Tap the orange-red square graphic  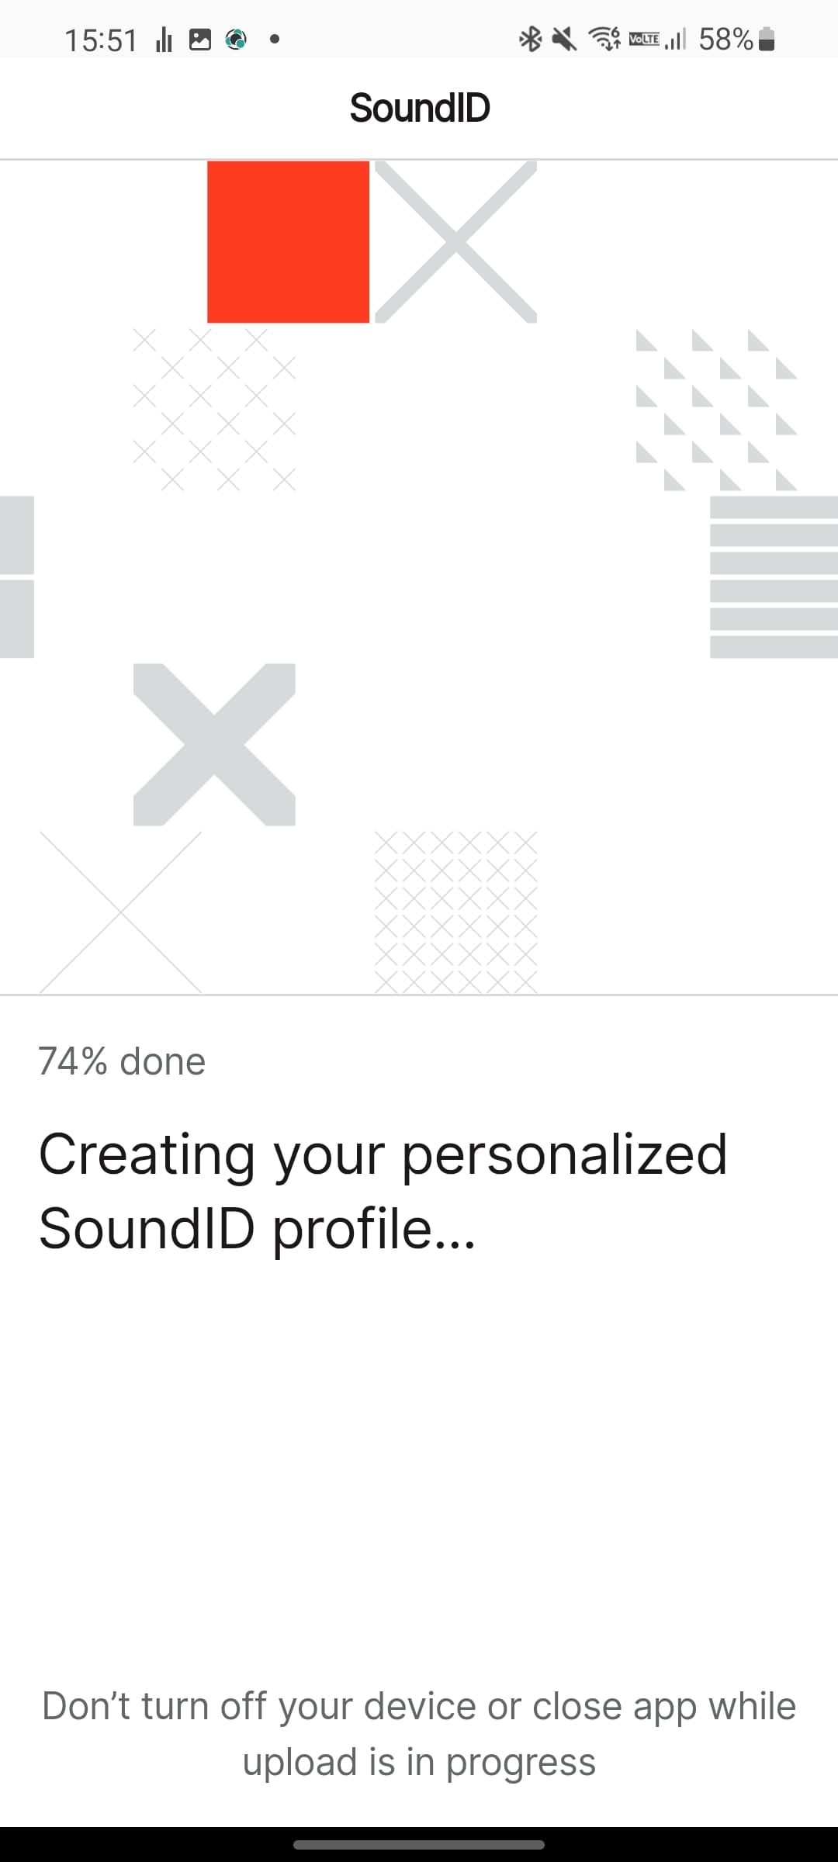288,241
